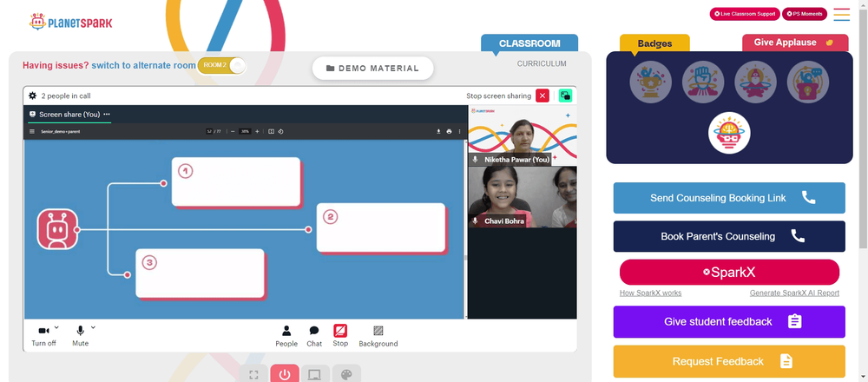The width and height of the screenshot is (868, 382).
Task: Click numbered box 1 on slide
Action: (236, 181)
